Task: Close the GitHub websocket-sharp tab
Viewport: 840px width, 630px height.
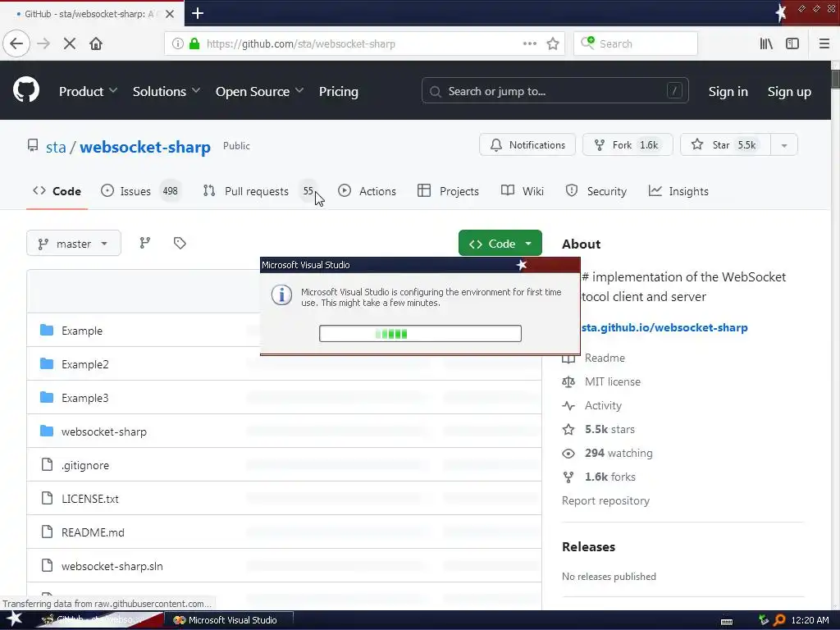Action: 169,14
